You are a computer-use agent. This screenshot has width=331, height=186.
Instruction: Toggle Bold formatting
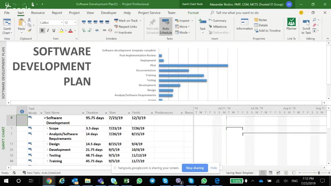point(42,30)
